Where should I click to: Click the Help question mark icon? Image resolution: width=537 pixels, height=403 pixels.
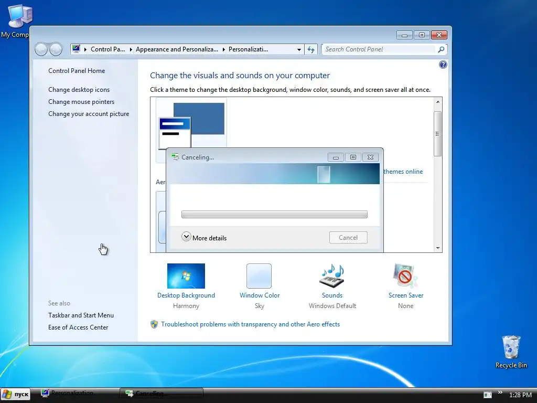[x=443, y=65]
